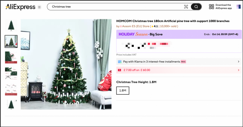This screenshot has height=127, width=243.
Task: Select tree stand and branches thumbnail
Action: [11, 73]
